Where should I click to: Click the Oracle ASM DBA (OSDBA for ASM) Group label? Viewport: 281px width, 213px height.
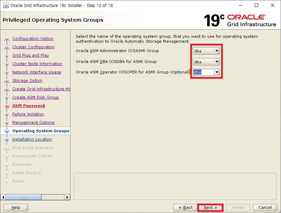click(x=116, y=62)
